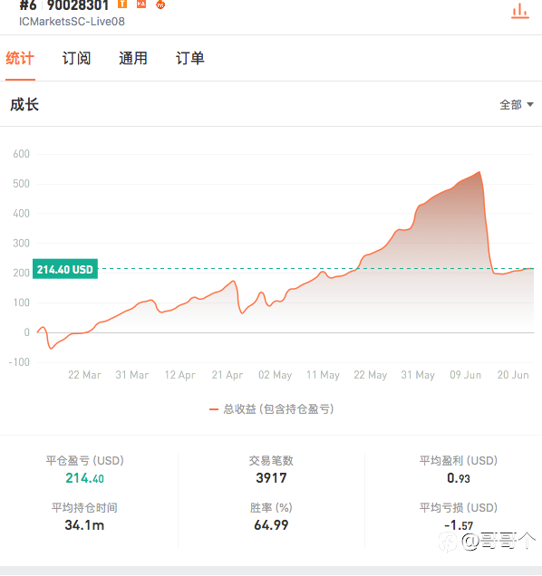Click the 平仓盈亏 value 214.40

[x=84, y=478]
